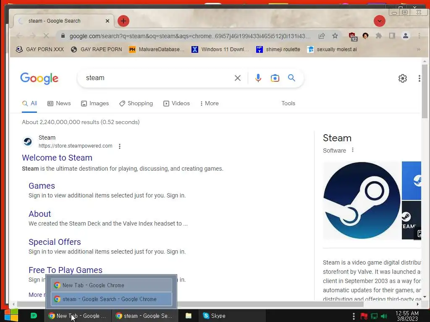Click the forward navigation arrow
This screenshot has height=322, width=430.
pos(33,36)
